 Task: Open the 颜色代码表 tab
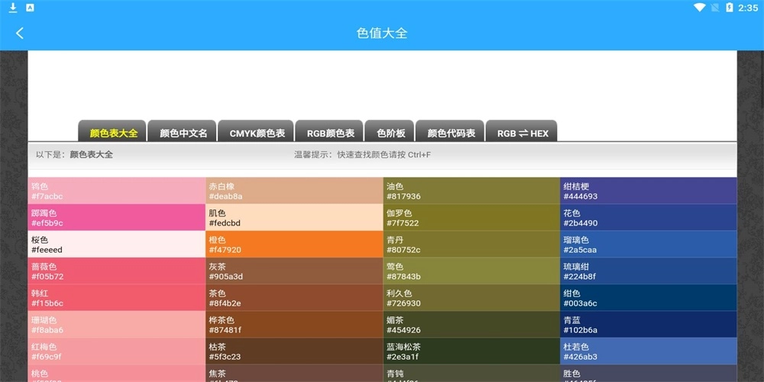point(451,132)
